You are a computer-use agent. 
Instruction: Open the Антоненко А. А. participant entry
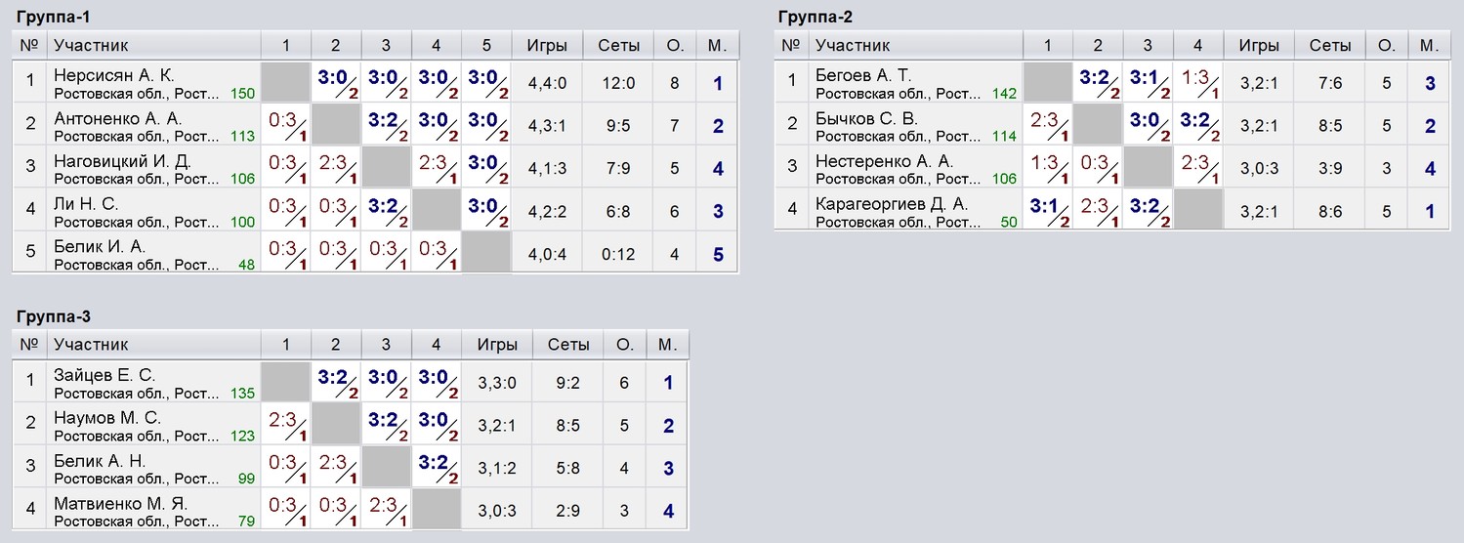pos(118,118)
